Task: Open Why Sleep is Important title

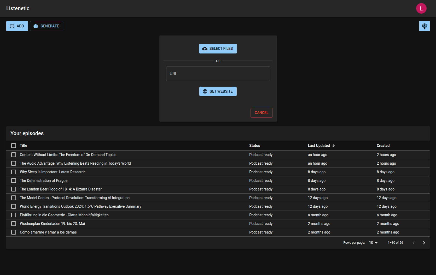Action: (53, 172)
